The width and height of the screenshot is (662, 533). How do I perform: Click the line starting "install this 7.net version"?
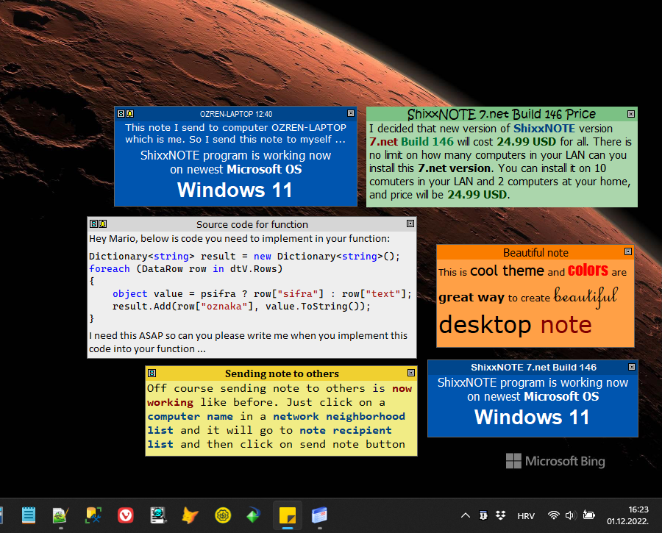point(488,168)
